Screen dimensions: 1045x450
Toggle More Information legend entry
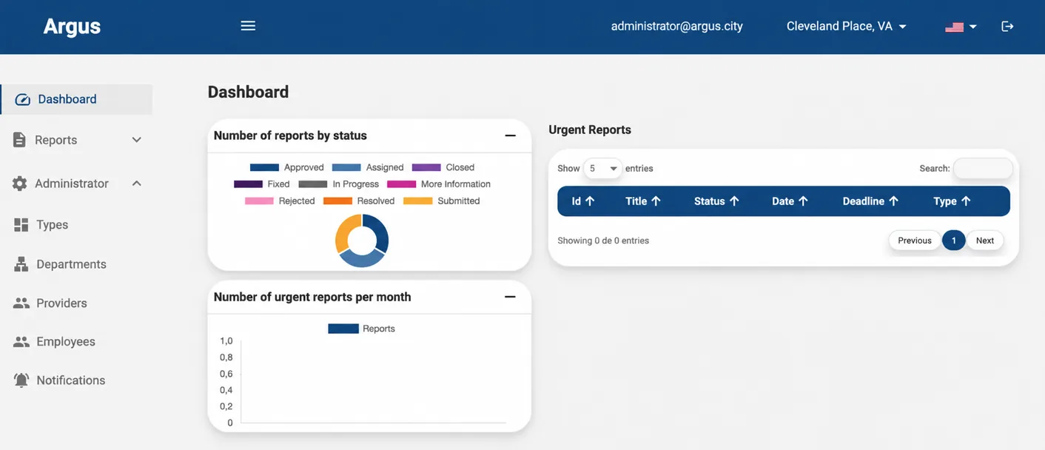tap(439, 184)
